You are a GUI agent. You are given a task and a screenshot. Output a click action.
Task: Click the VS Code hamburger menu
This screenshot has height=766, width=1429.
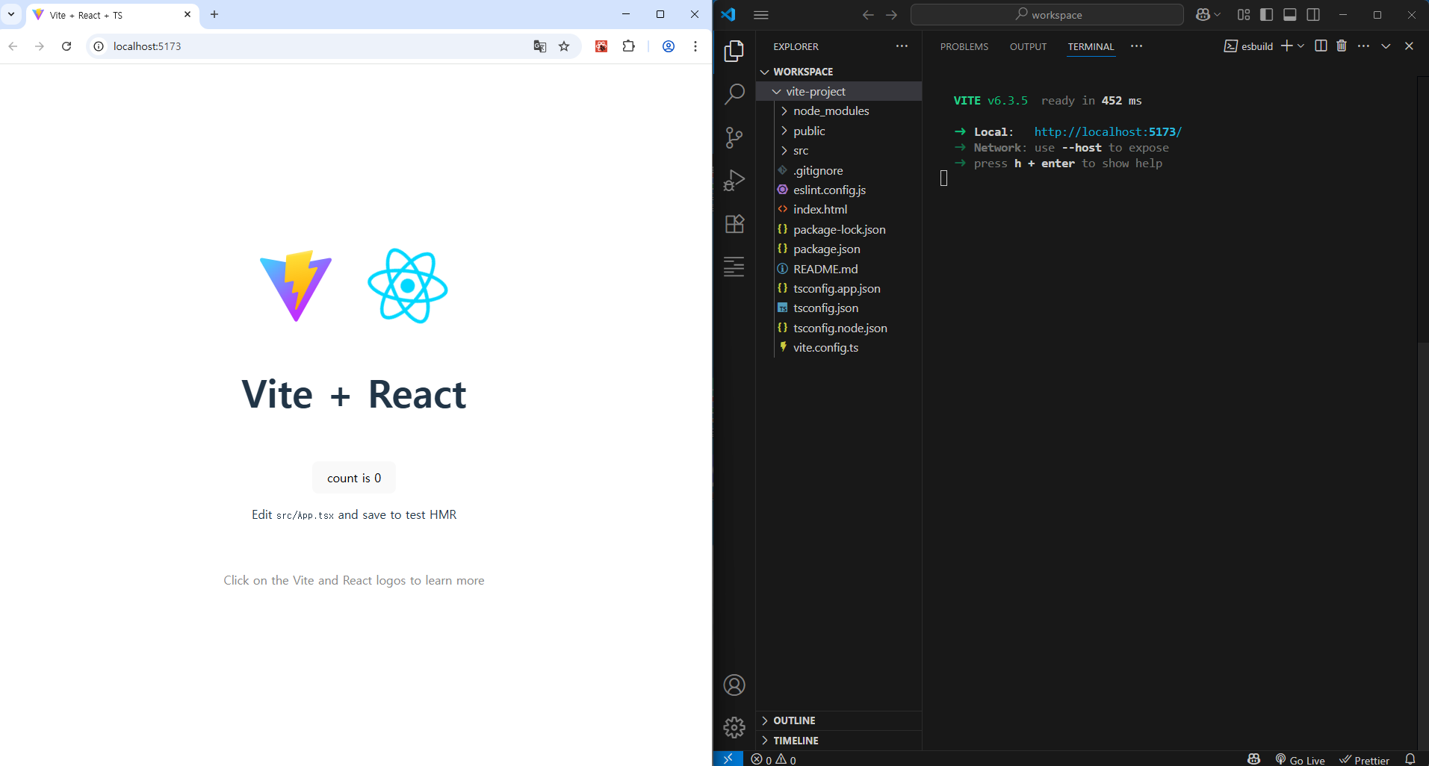pyautogui.click(x=761, y=15)
